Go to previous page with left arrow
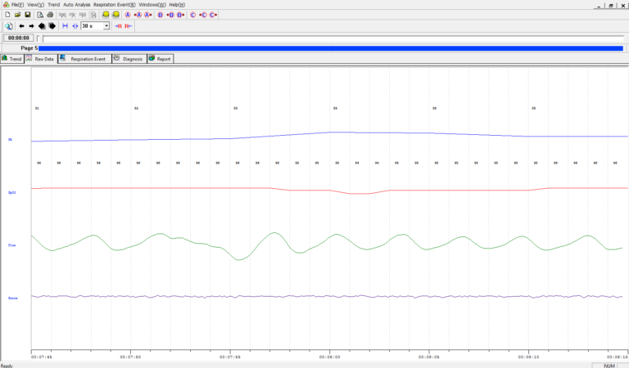The height and width of the screenshot is (368, 629). [x=21, y=26]
